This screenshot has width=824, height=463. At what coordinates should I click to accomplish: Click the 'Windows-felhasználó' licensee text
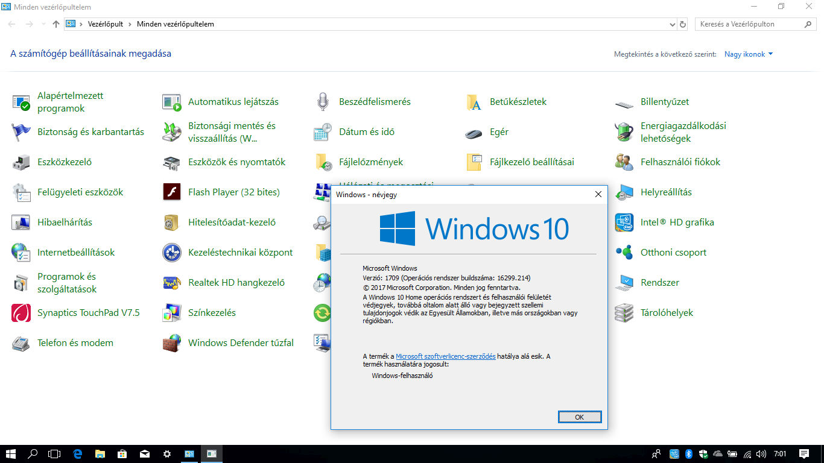coord(402,376)
